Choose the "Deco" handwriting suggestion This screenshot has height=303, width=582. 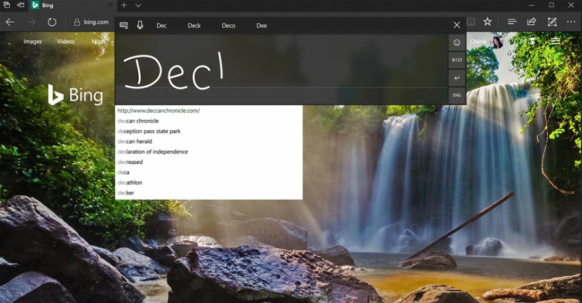coord(228,25)
